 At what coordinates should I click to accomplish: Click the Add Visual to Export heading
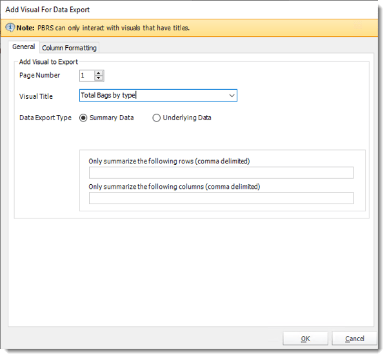coord(48,62)
